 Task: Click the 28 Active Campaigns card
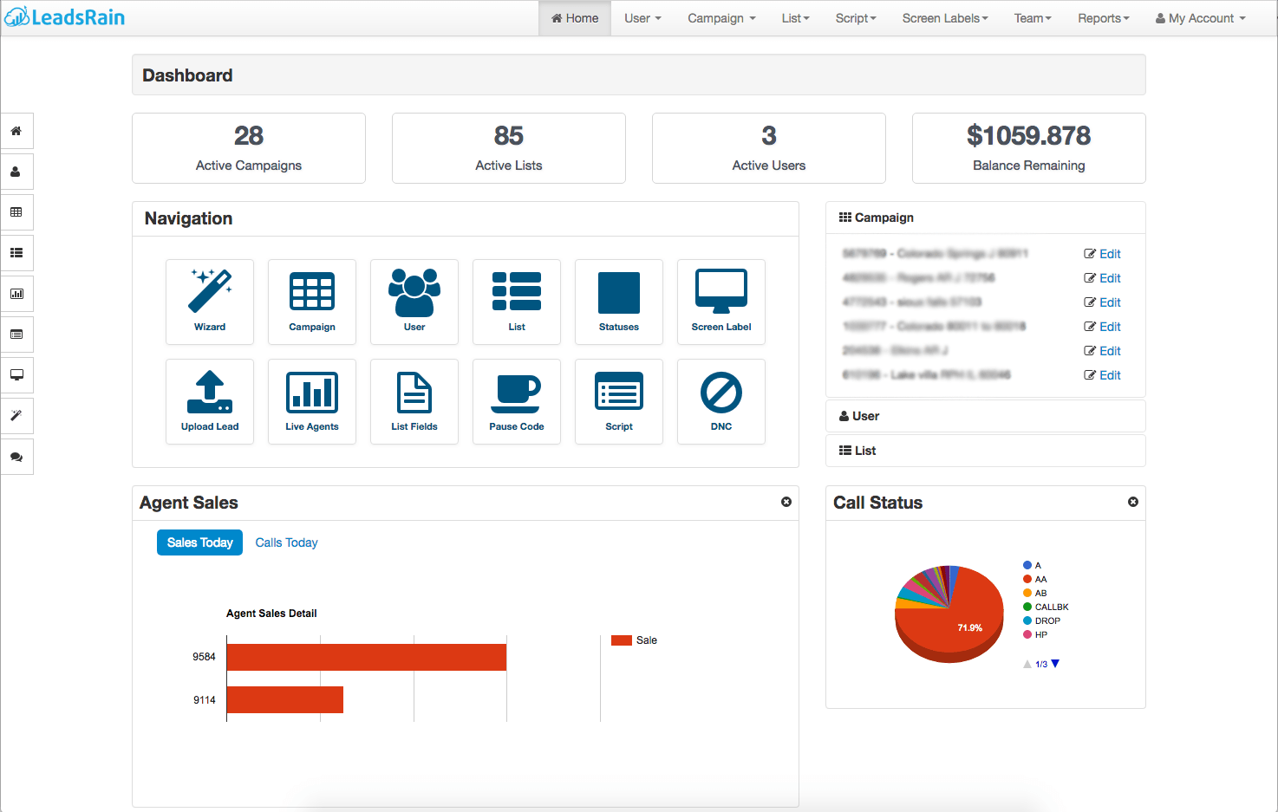click(x=249, y=148)
